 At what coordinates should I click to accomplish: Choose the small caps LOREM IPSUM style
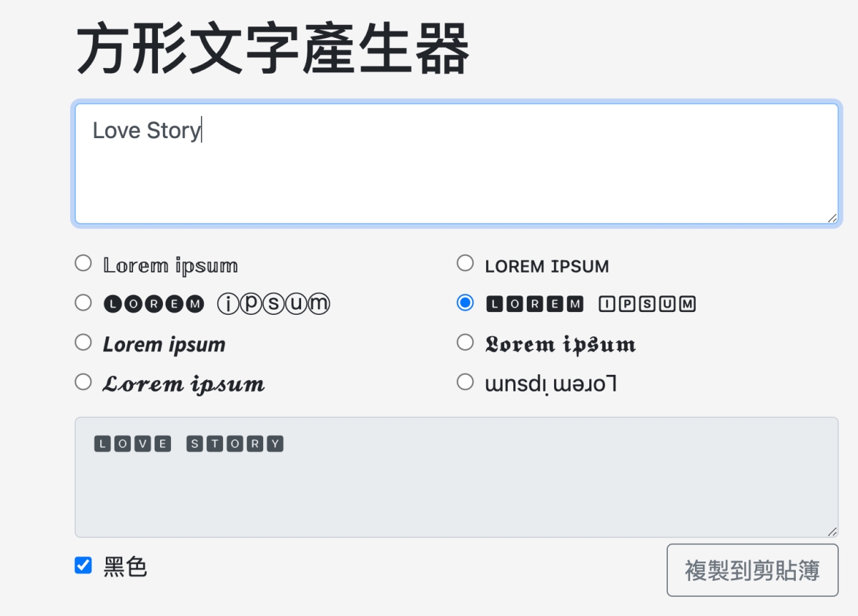pos(465,263)
